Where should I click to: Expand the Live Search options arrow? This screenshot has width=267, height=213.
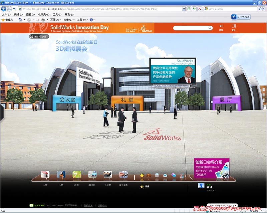coord(264,9)
